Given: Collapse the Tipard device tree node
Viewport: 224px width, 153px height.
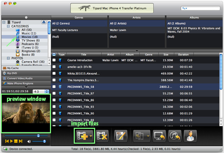Looking at the screenshot, I should coord(4,22).
